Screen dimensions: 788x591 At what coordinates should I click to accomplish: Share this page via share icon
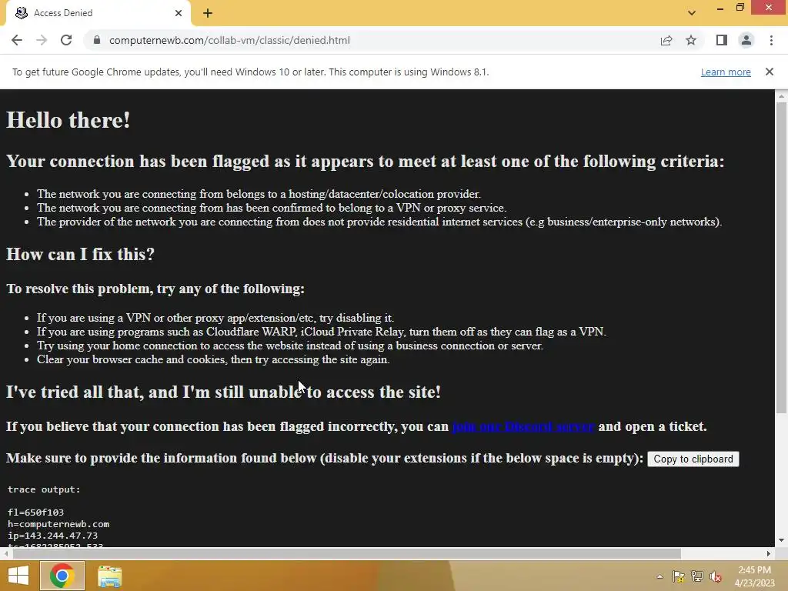click(666, 40)
